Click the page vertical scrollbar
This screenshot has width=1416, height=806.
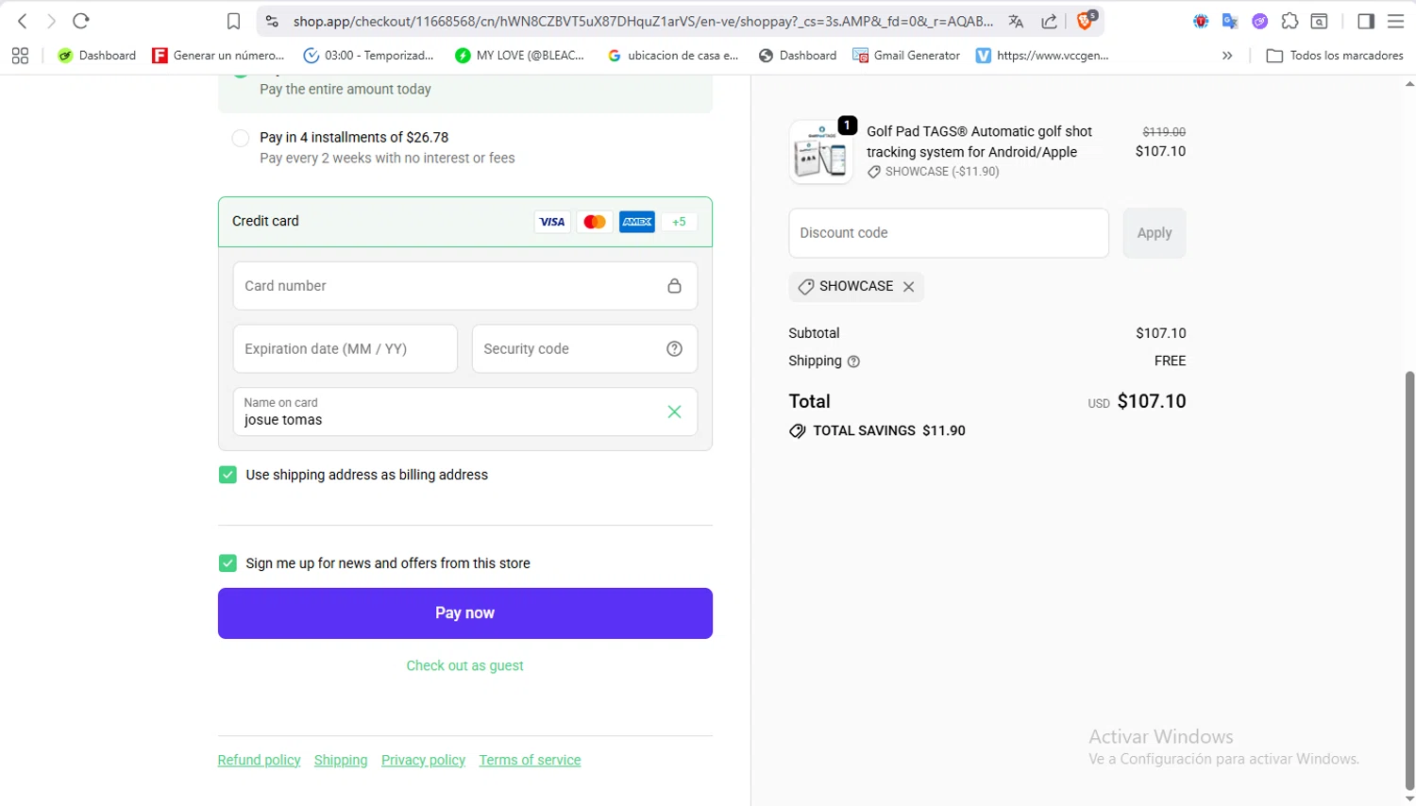[x=1409, y=580]
